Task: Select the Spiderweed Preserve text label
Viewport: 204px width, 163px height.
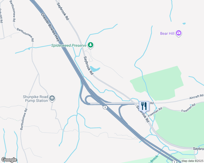Action: pos(69,45)
